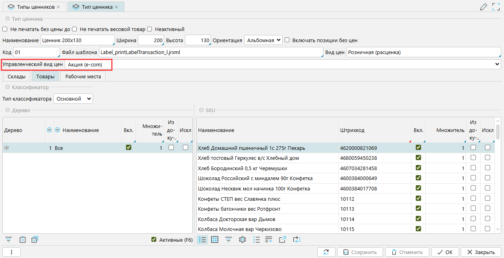504x258 pixels.
Task: Check the 'Неактивный' checkbox
Action: point(150,29)
